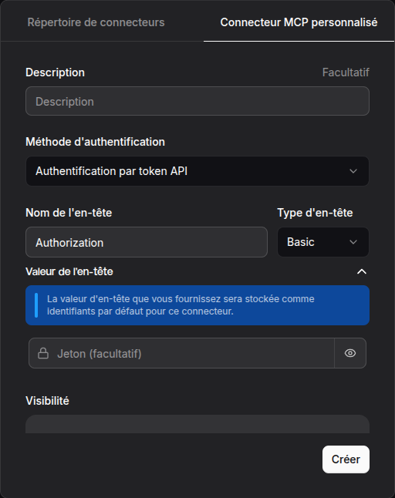
Task: Click the Méthode d'authentification label
Action: (x=96, y=142)
